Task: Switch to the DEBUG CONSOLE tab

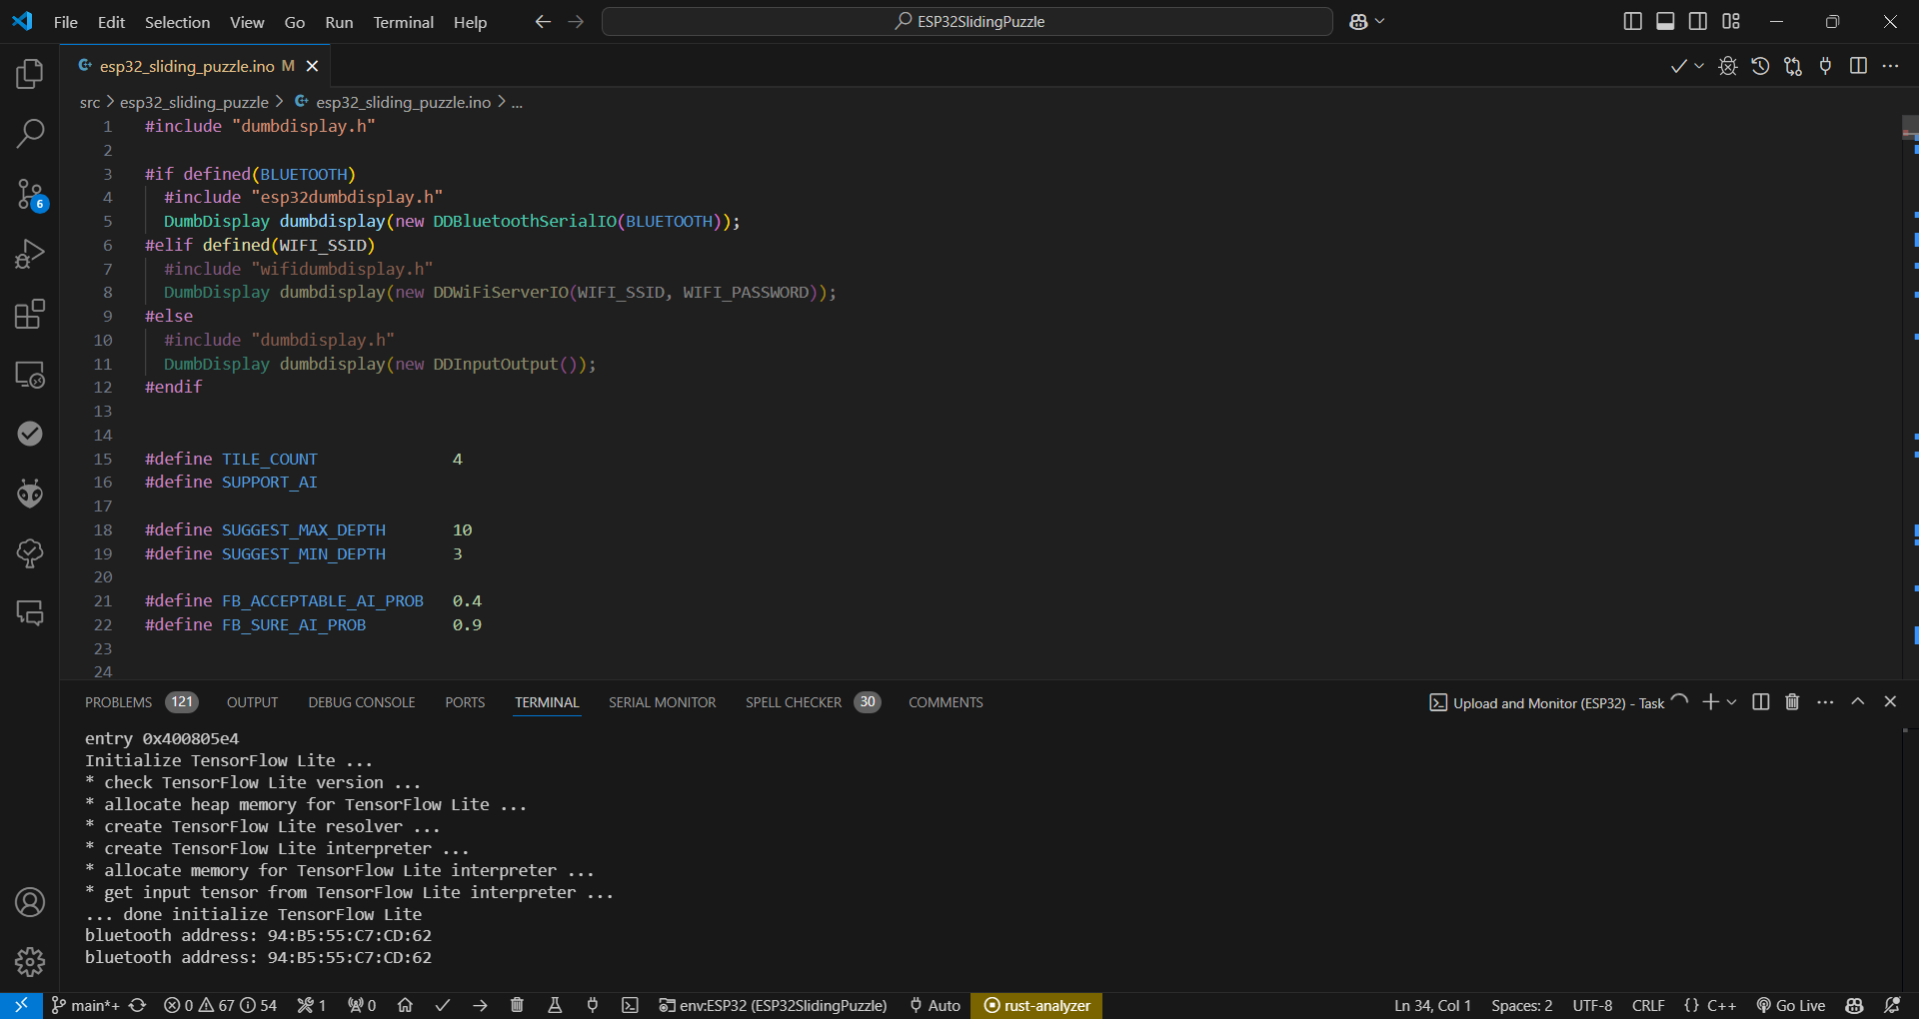Action: click(362, 702)
